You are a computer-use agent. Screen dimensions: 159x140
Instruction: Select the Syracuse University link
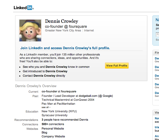click(55, 115)
